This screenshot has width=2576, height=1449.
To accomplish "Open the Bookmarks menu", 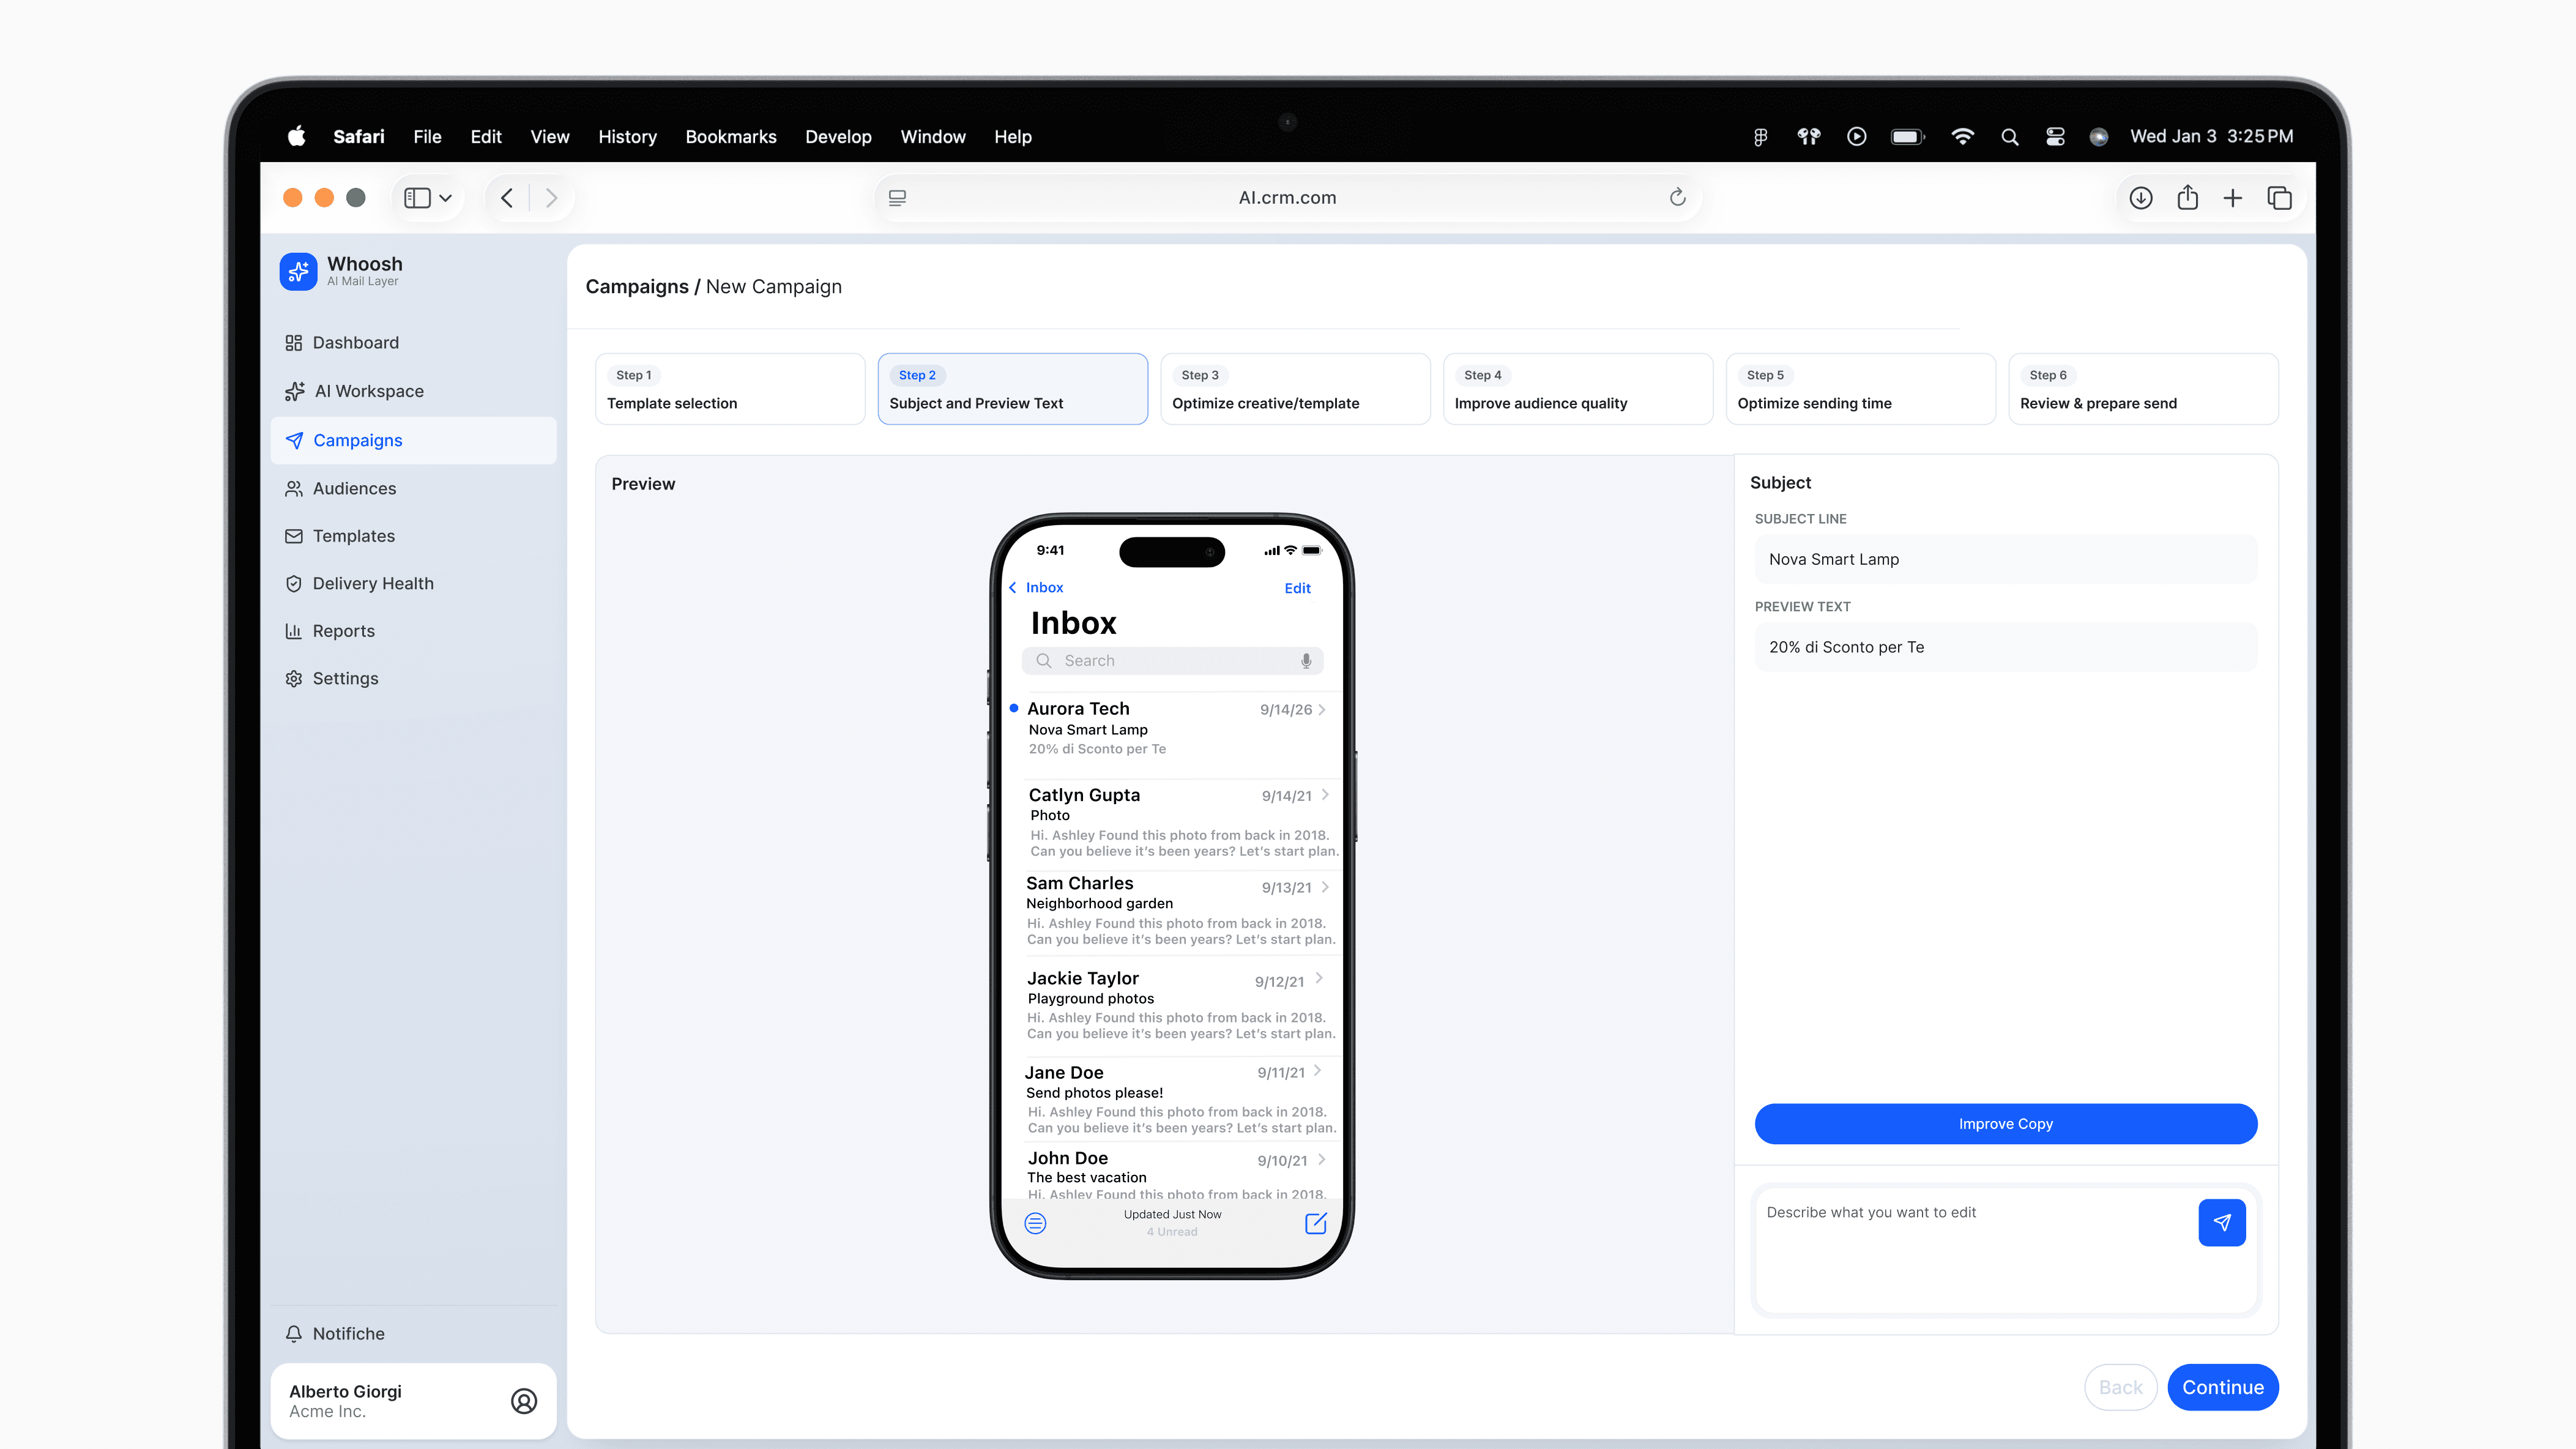I will click(x=731, y=137).
